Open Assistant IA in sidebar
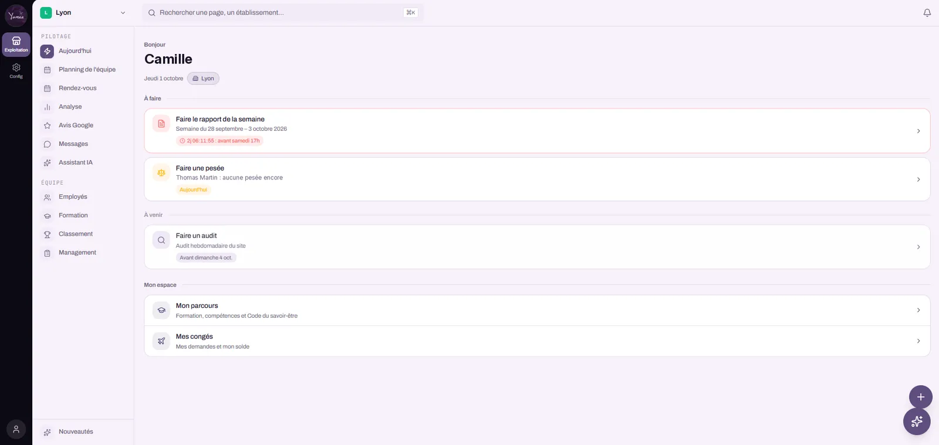This screenshot has height=445, width=939. (83, 163)
